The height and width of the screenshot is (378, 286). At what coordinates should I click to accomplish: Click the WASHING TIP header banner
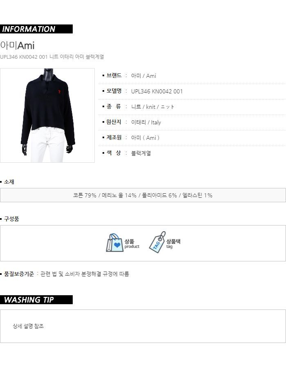pyautogui.click(x=36, y=300)
